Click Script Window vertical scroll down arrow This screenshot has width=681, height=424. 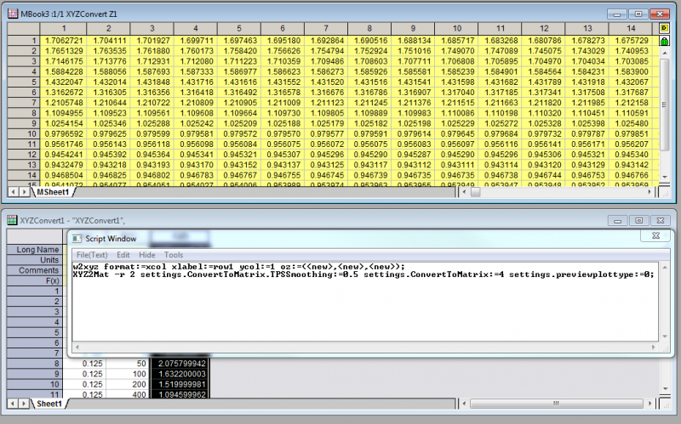click(665, 336)
